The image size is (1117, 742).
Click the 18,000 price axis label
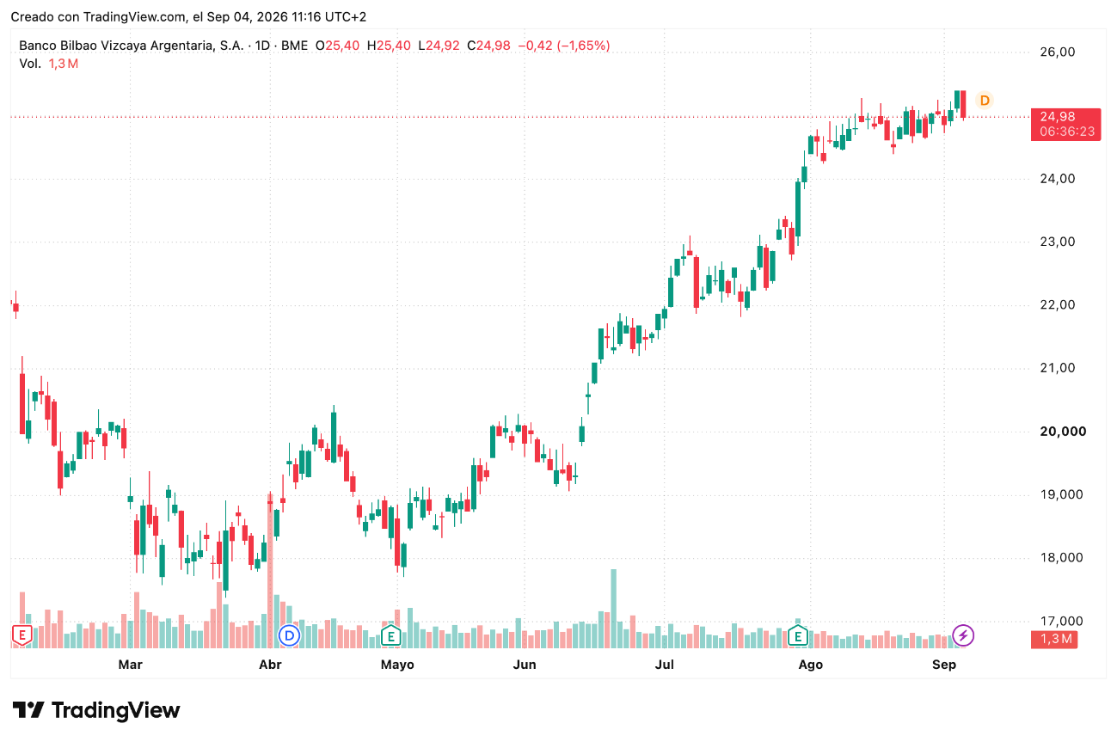pos(1061,558)
